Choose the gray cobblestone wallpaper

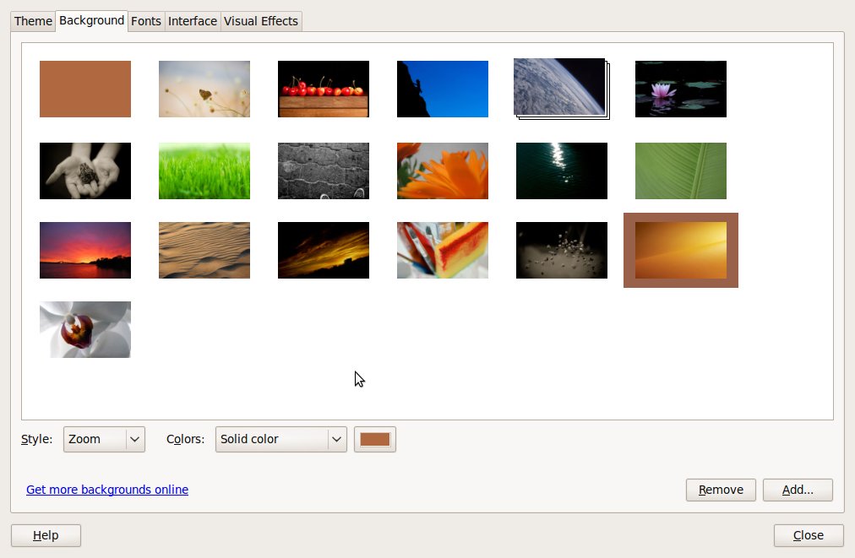(x=324, y=171)
